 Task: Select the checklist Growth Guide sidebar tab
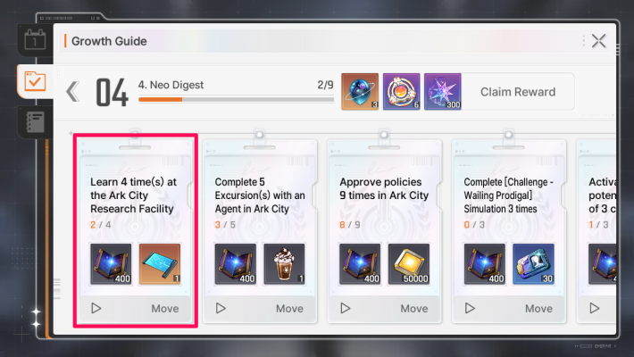coord(35,81)
